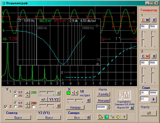
Task: Click the oscilloscope title bar app icon
Action: [x=3, y=3]
